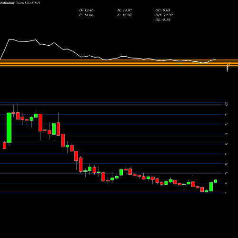Image resolution: width=238 pixels, height=238 pixels.
Task: Click the 'OH: 12.92' reading
Action: [164, 15]
